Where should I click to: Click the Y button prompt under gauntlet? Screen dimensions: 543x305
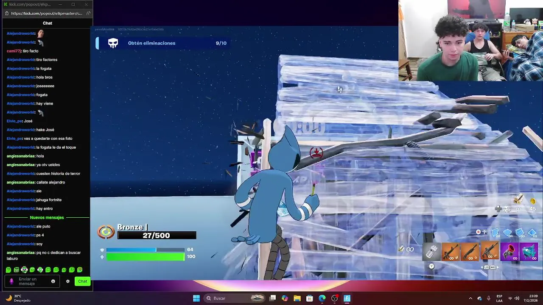click(x=431, y=266)
